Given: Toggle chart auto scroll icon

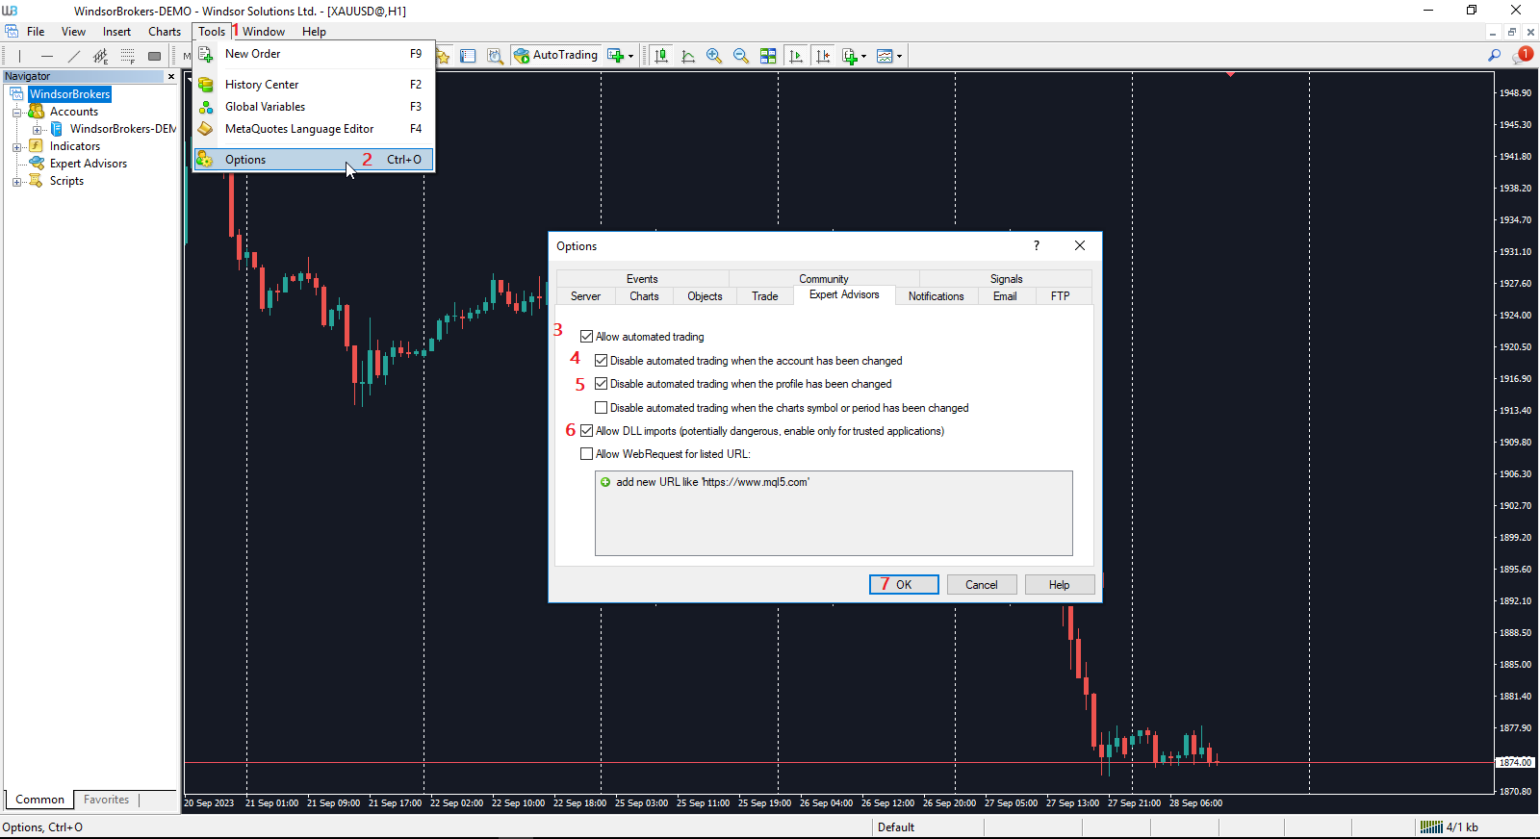Looking at the screenshot, I should click(x=795, y=56).
